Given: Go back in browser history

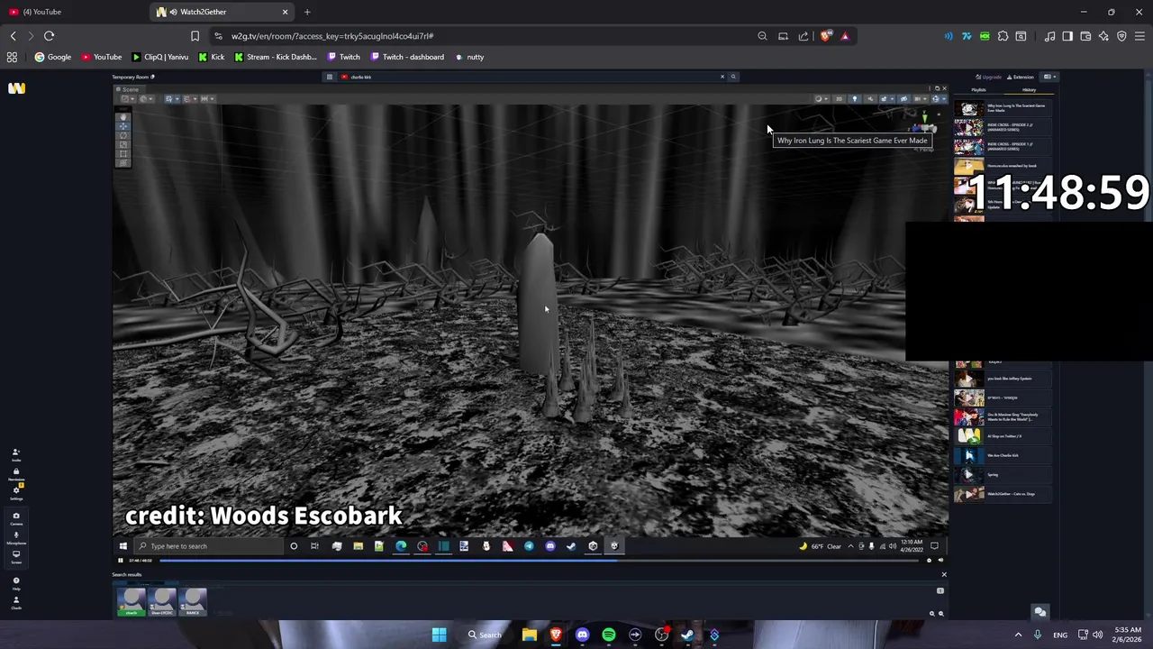Looking at the screenshot, I should click(13, 36).
